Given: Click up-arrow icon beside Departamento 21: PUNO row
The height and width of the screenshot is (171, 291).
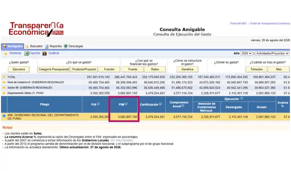Looking at the screenshot, I should point(4,93).
